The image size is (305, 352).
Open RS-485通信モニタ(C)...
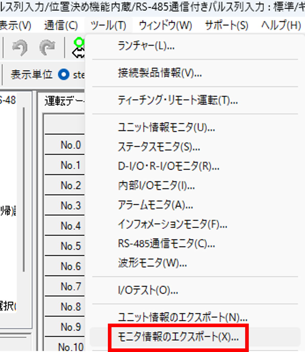tap(195, 244)
